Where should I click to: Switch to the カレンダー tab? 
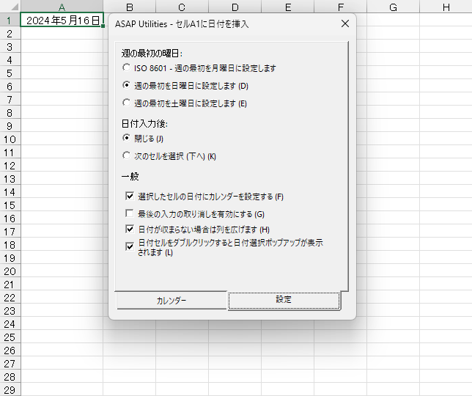click(172, 300)
